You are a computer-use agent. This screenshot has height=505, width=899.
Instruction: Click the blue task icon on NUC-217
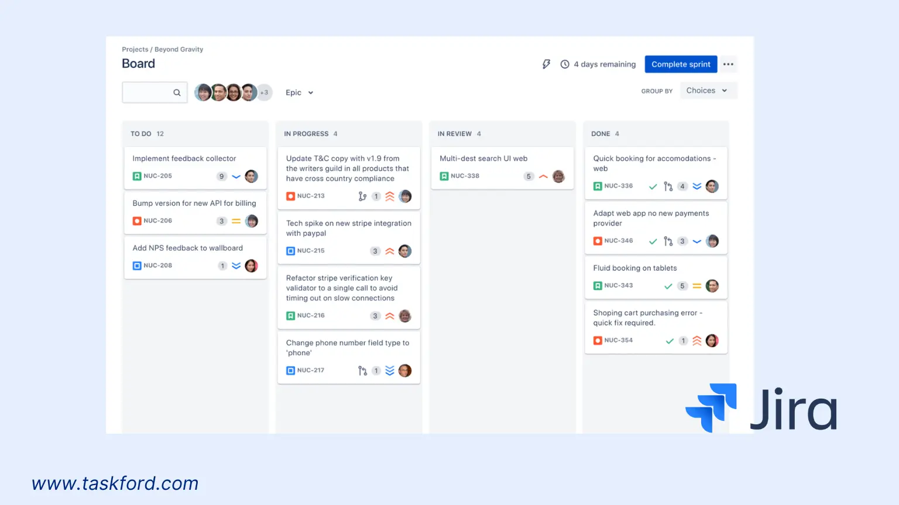(x=290, y=370)
